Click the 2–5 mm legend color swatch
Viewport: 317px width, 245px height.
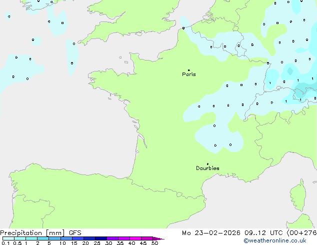[x=43, y=238]
